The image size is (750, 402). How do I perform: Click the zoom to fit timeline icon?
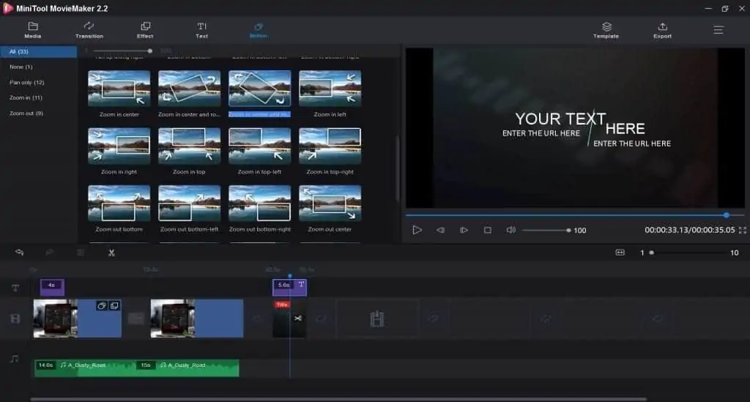point(620,253)
